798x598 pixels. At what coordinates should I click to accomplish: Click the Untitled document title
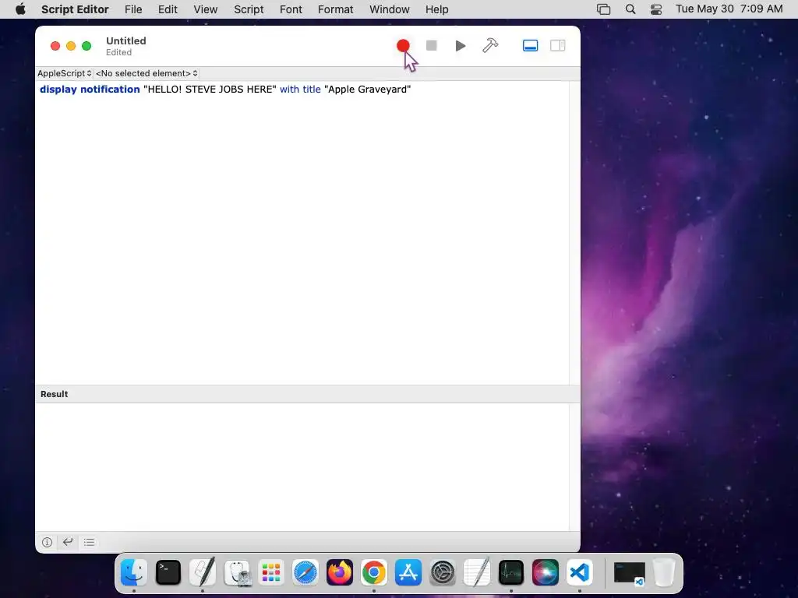(x=125, y=40)
